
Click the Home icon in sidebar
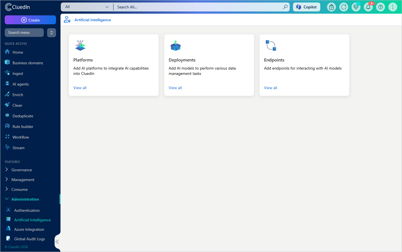pyautogui.click(x=7, y=52)
